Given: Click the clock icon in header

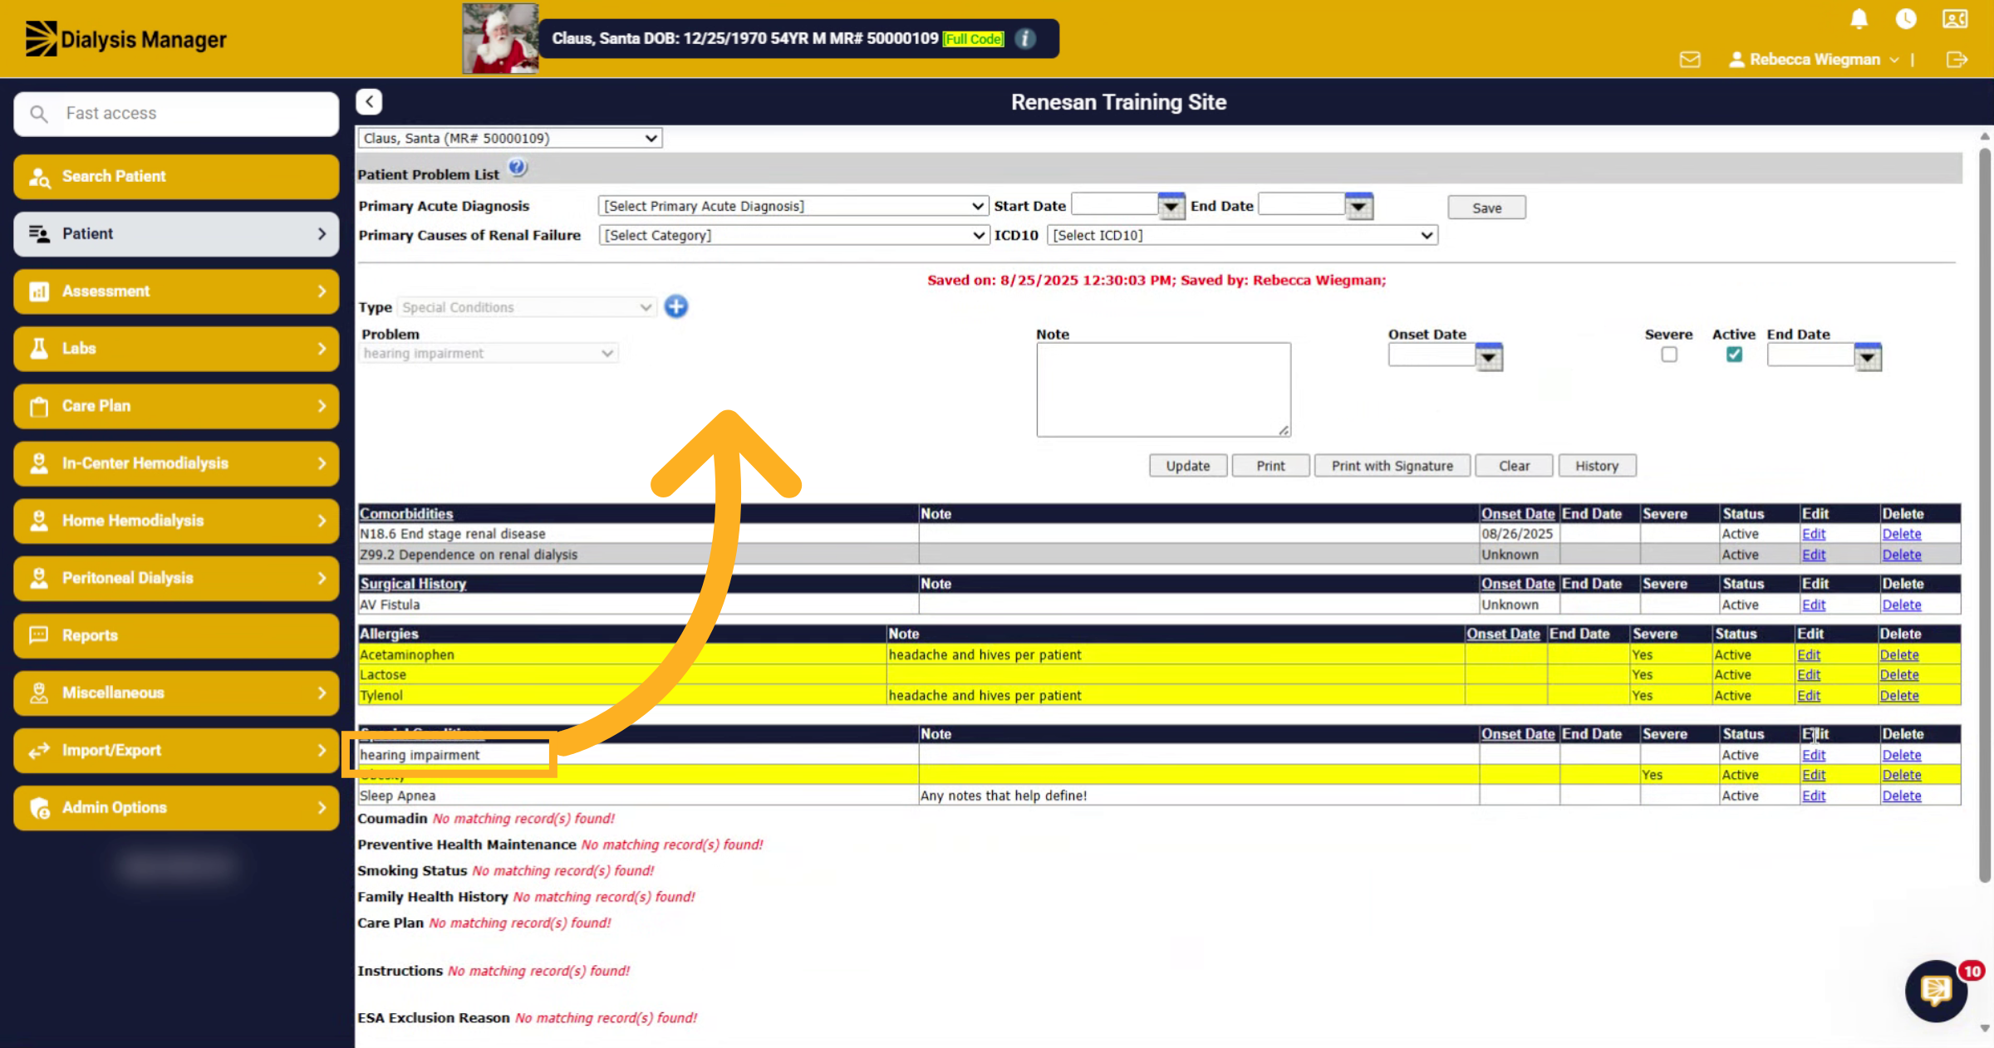Looking at the screenshot, I should click(x=1906, y=19).
